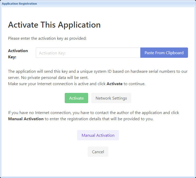Click bold "Activate" word inside the instruction paragraph

point(115,84)
